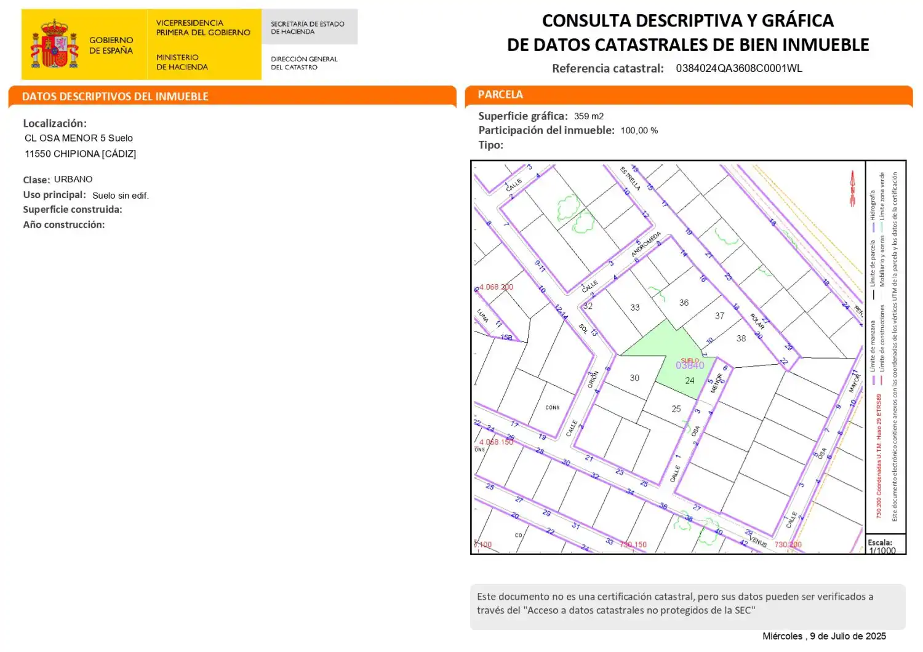The image size is (923, 652).
Task: Click the 'POLAR' street label on the map
Action: (757, 321)
